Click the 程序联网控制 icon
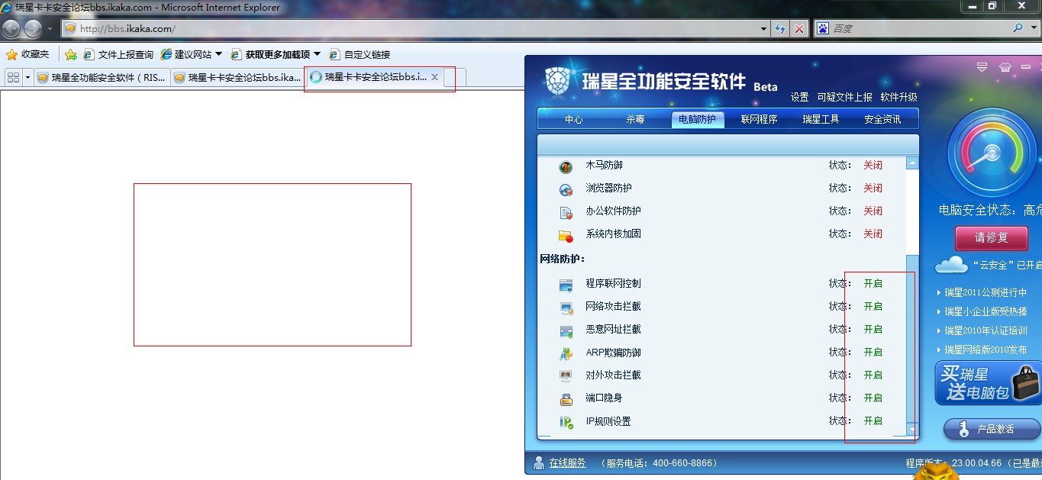The image size is (1042, 480). [x=566, y=285]
